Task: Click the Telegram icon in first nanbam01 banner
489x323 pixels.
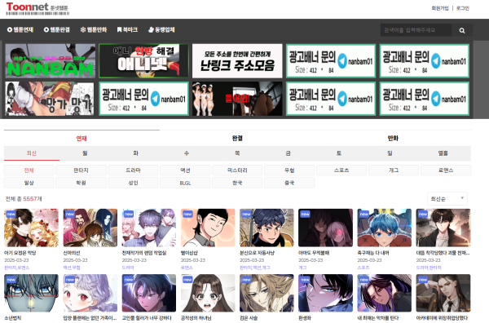Action: point(342,61)
